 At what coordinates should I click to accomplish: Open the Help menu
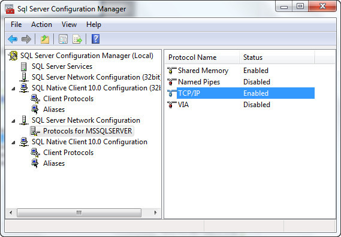[93, 25]
